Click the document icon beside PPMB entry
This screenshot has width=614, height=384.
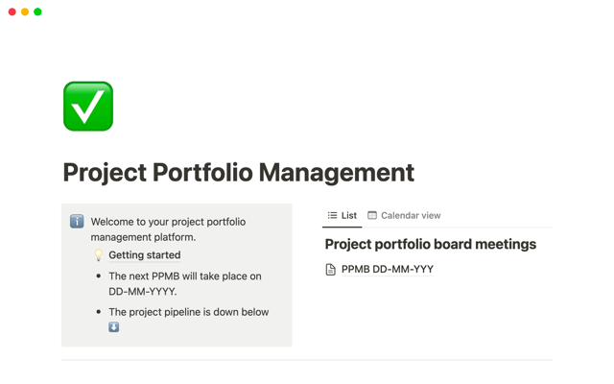(x=331, y=270)
